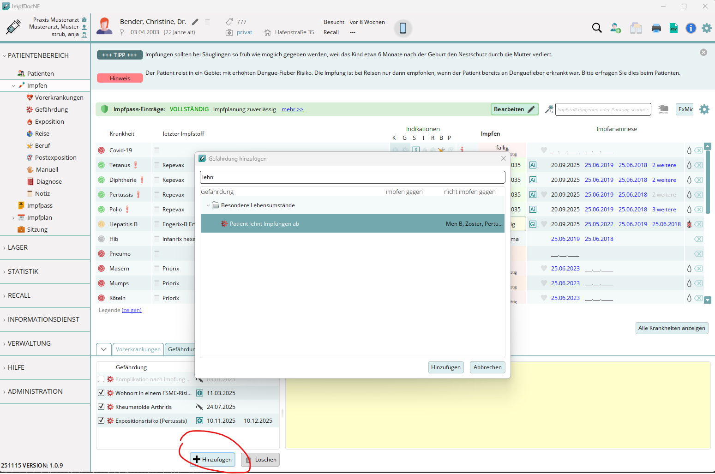Screen dimensions: 715x474
Task: Click the pencil icon beside patient name
Action: (x=195, y=22)
